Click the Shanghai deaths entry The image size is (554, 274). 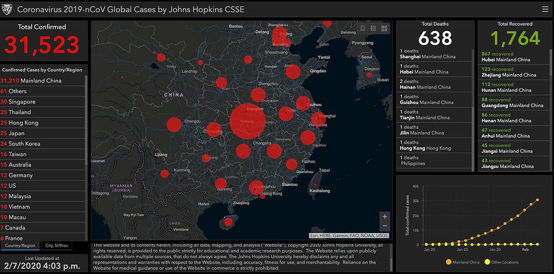coord(434,54)
